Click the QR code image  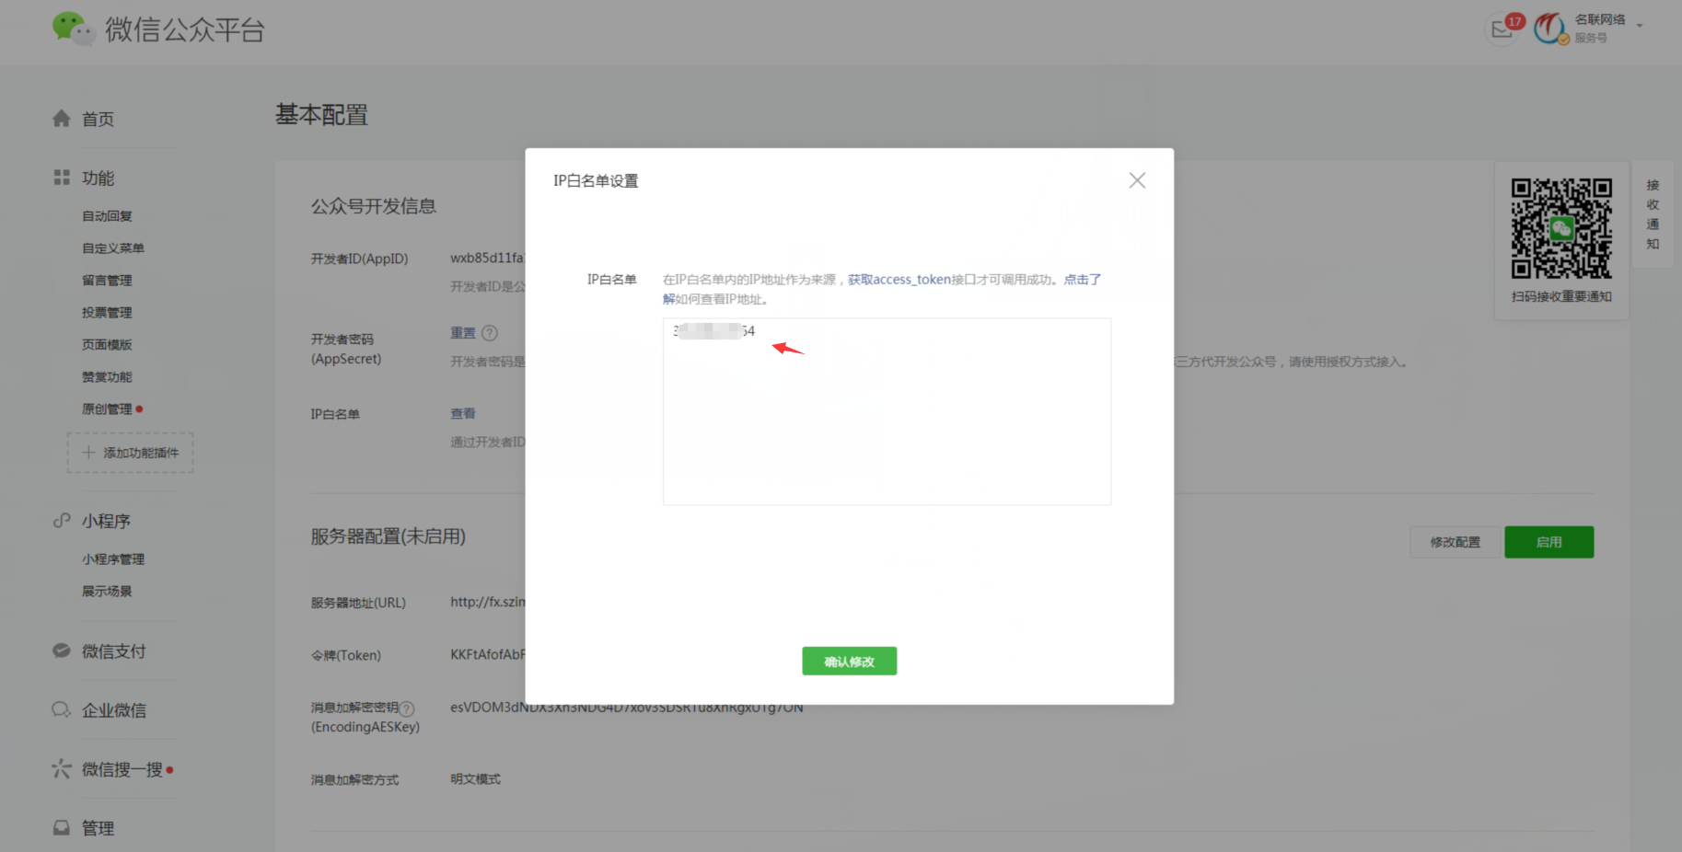1560,228
